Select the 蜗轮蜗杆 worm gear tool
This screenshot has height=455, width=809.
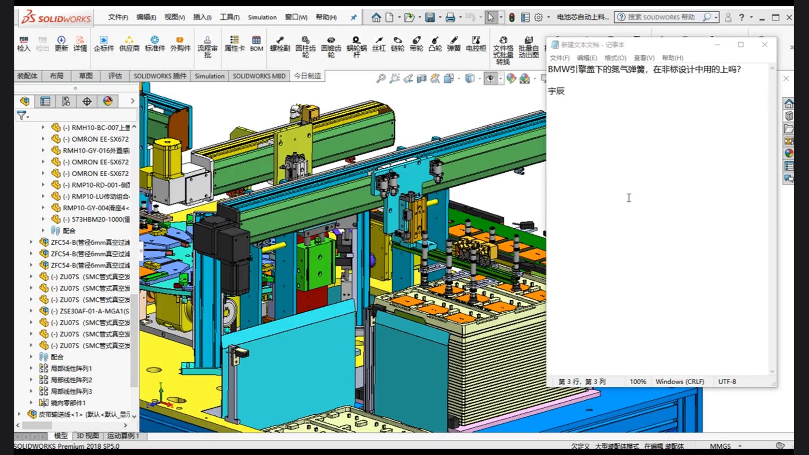pyautogui.click(x=356, y=47)
